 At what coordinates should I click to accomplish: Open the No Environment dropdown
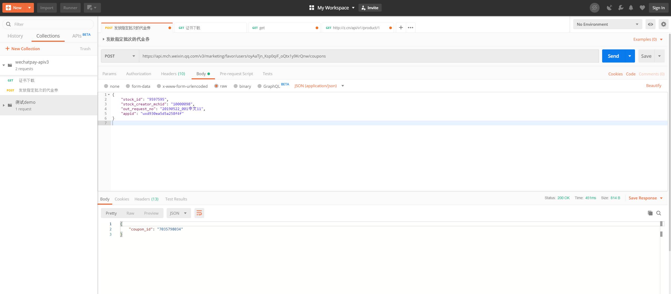[607, 24]
